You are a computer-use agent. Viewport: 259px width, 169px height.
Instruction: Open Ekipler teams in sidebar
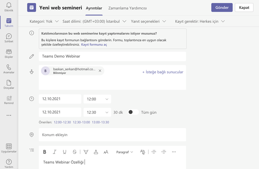9,54
